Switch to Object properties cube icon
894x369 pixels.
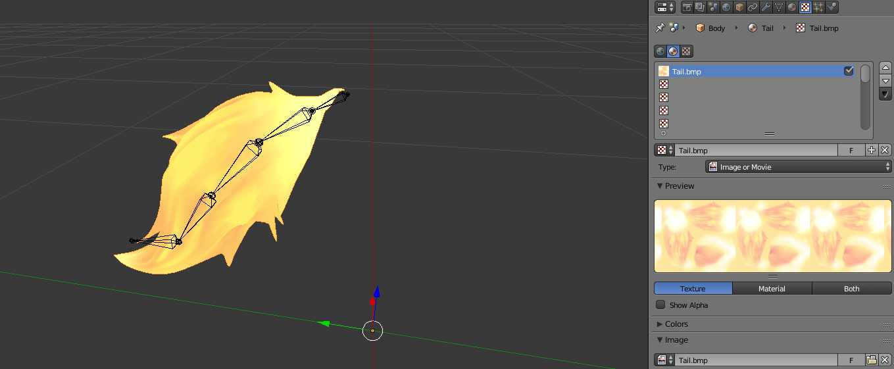[x=739, y=7]
